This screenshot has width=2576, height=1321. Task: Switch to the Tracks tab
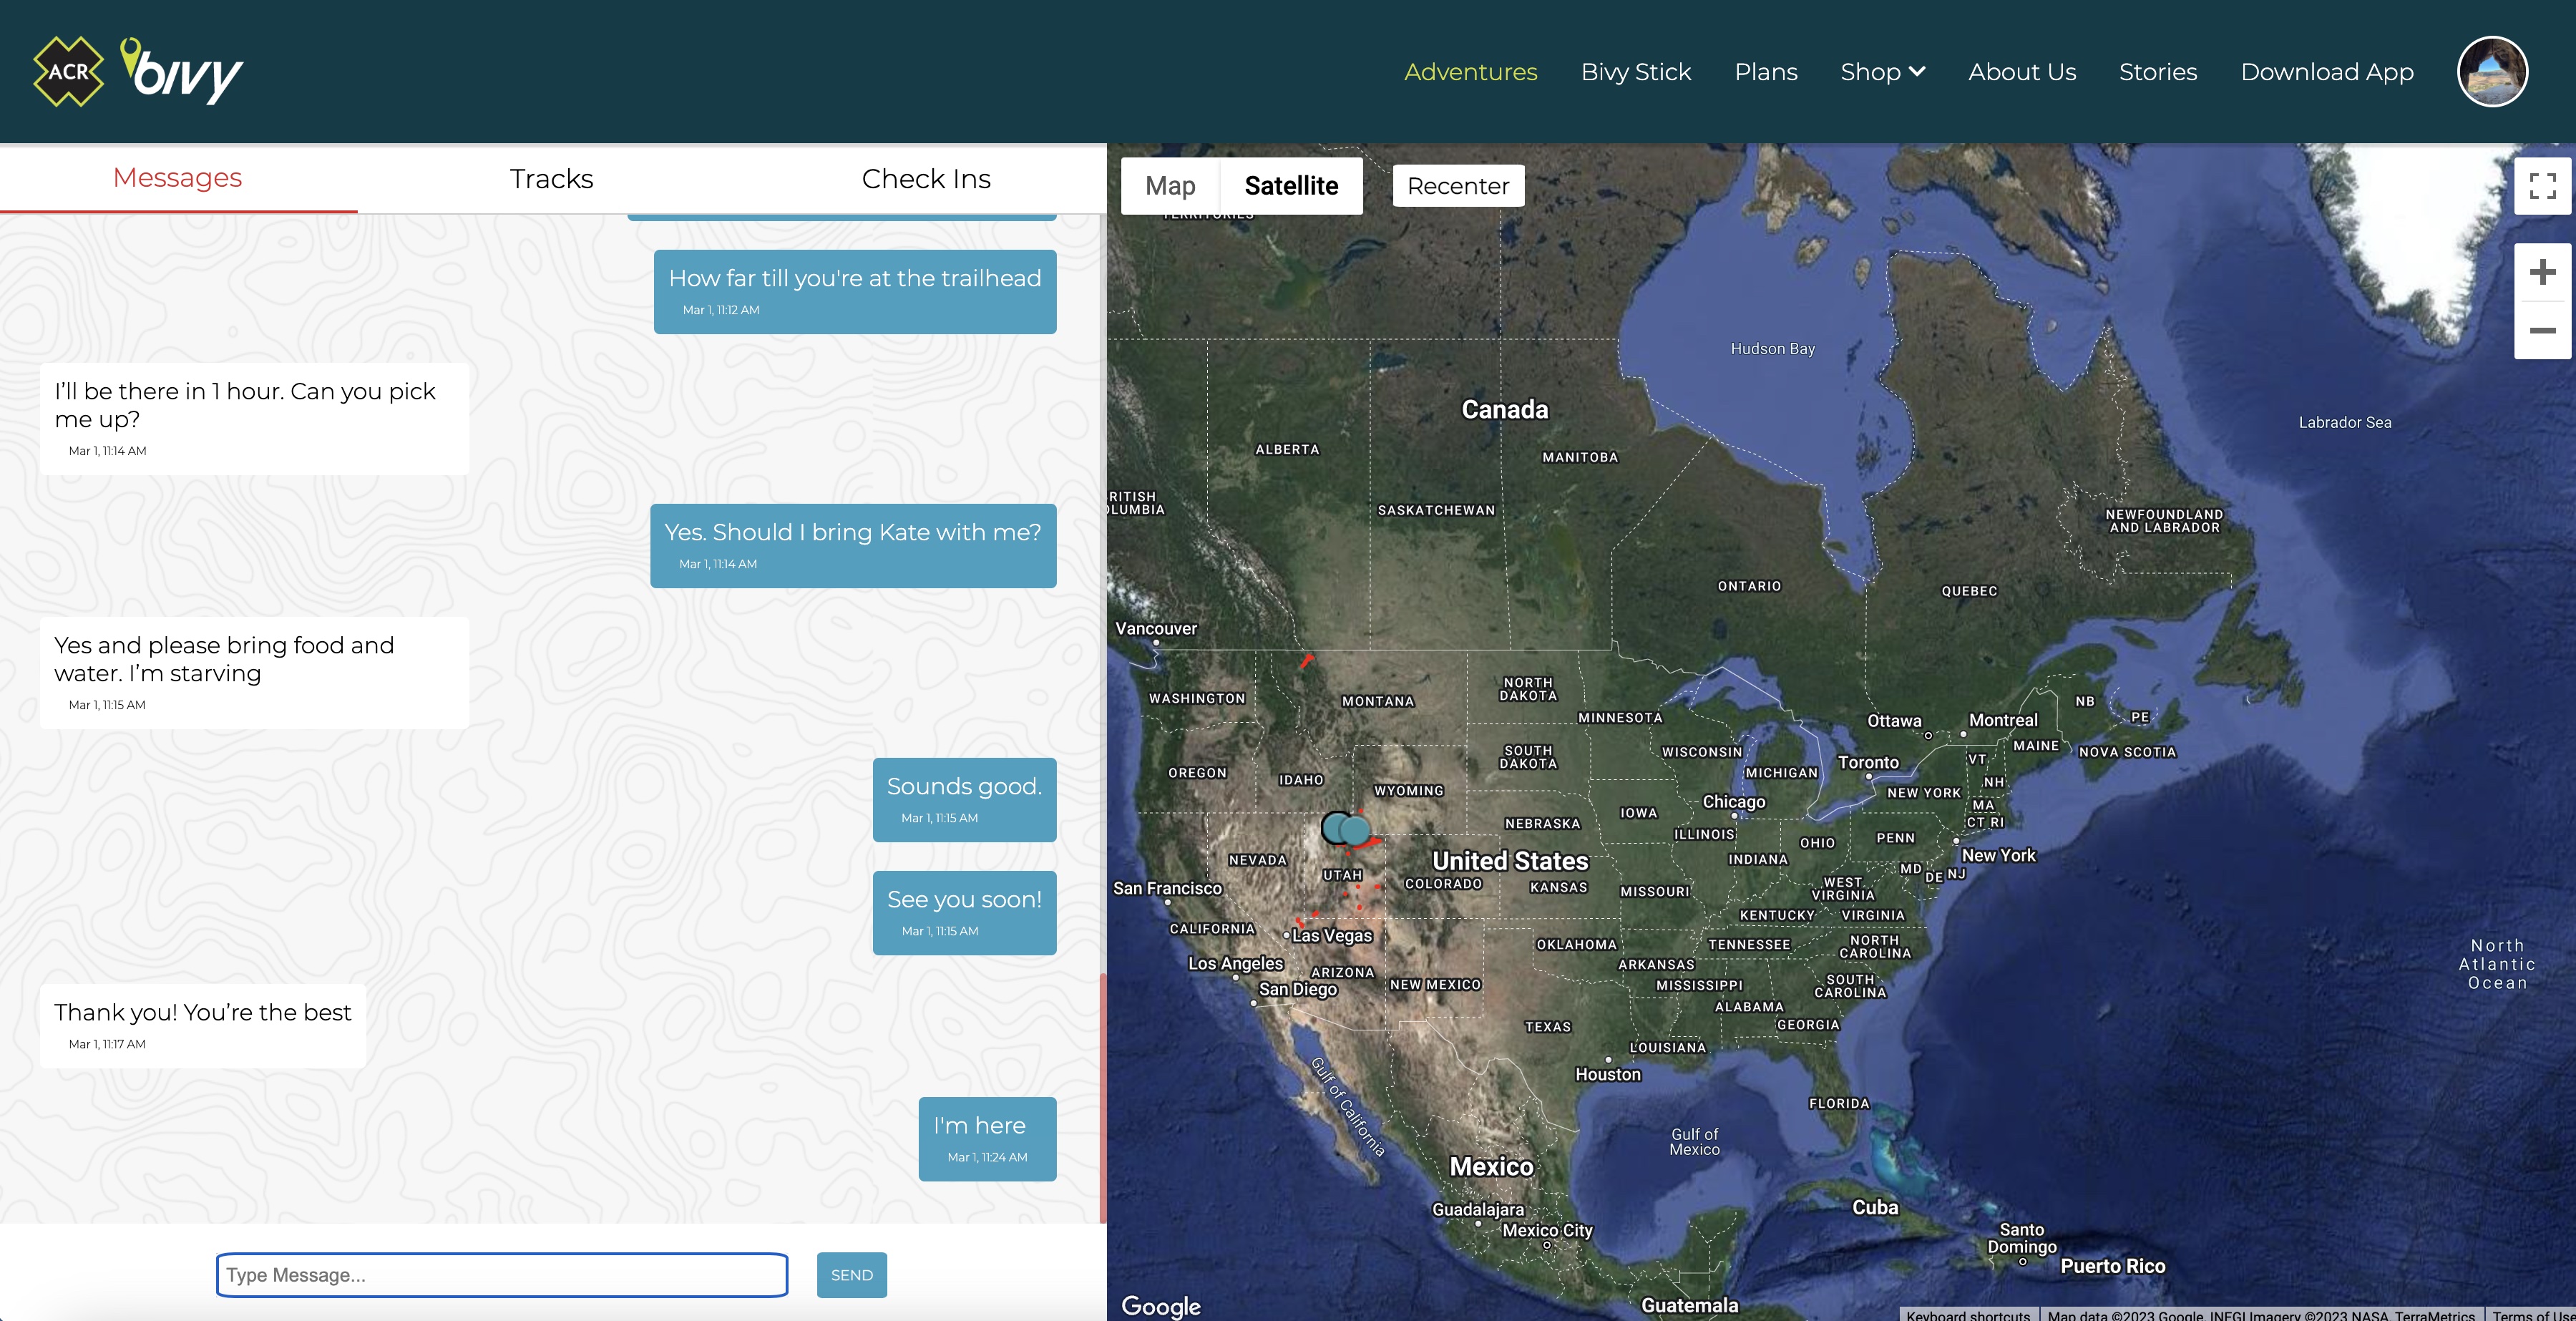[551, 179]
